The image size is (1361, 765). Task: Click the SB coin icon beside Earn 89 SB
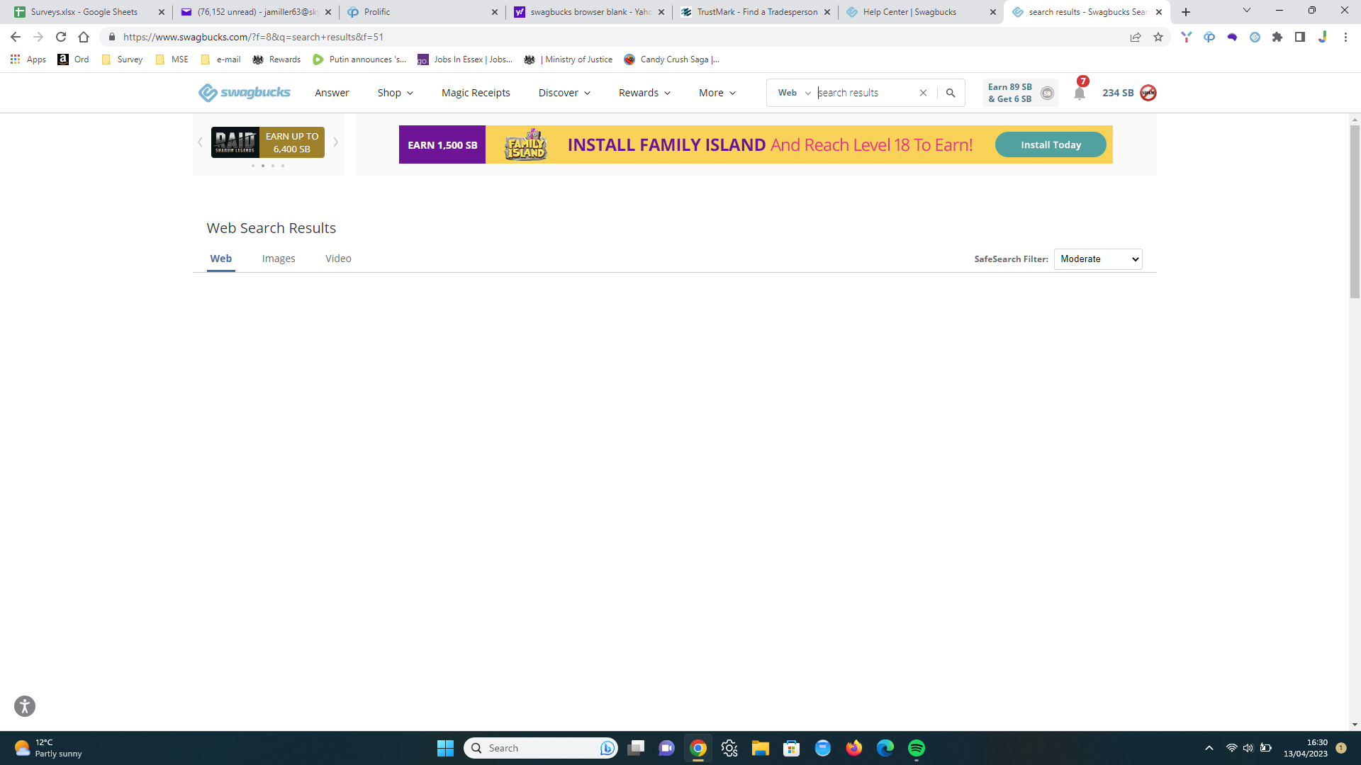(1047, 93)
